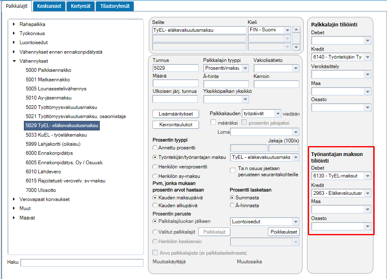
Task: Switch to the Keskiansiot tab
Action: click(49, 6)
